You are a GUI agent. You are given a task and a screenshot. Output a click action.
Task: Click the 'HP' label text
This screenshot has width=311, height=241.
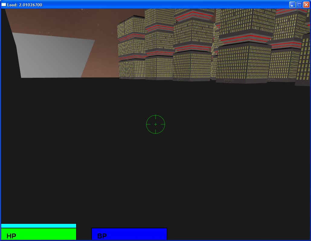11,236
